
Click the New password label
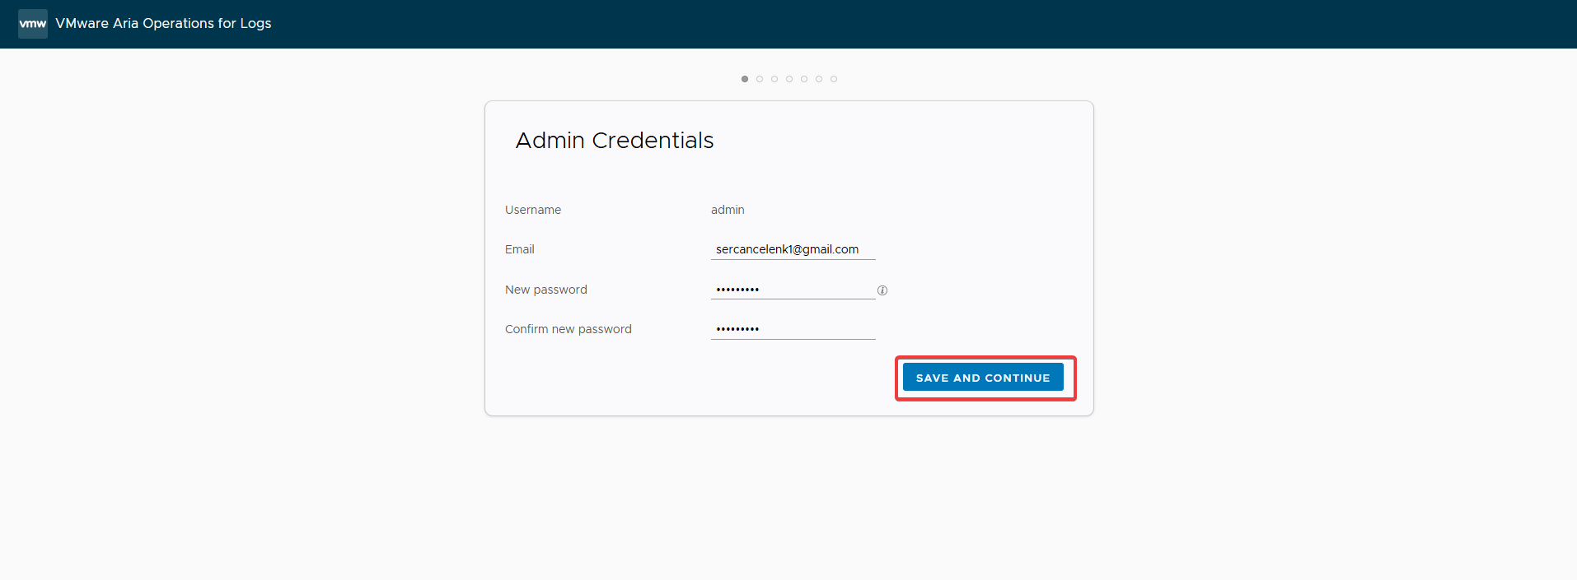click(546, 290)
